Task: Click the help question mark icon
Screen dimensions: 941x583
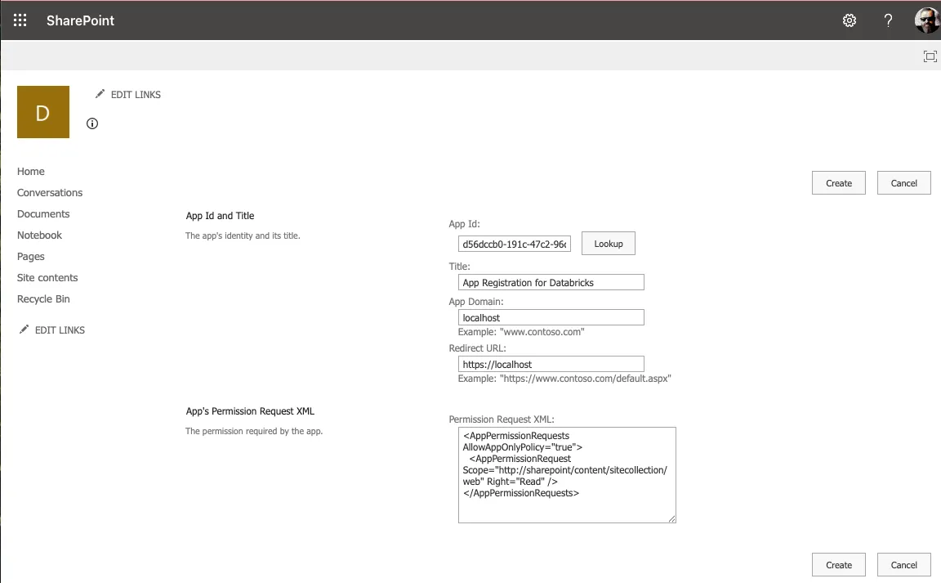Action: pos(888,20)
